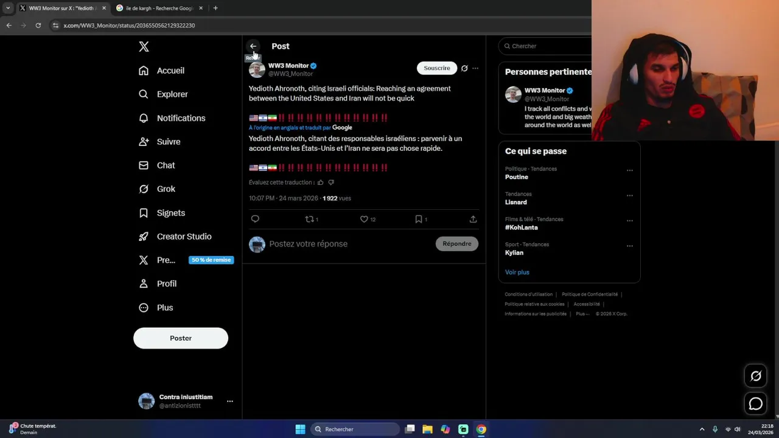Click the reply bubble icon
The height and width of the screenshot is (438, 779).
255,219
